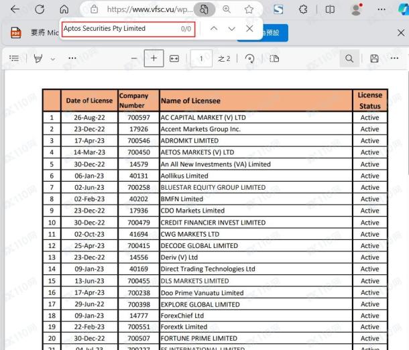Open the browser home page icon
Image resolution: width=409 pixels, height=350 pixels.
[x=64, y=9]
